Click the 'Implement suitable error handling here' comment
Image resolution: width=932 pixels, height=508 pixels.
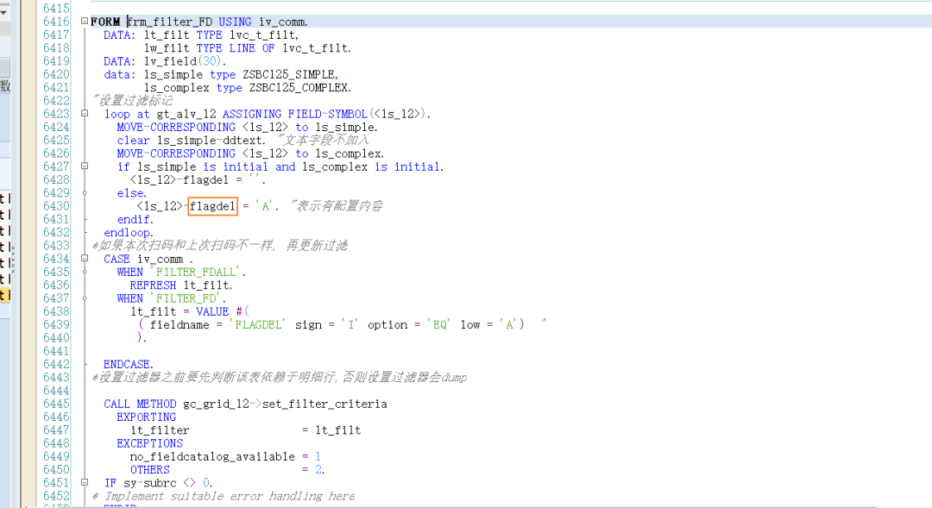224,496
